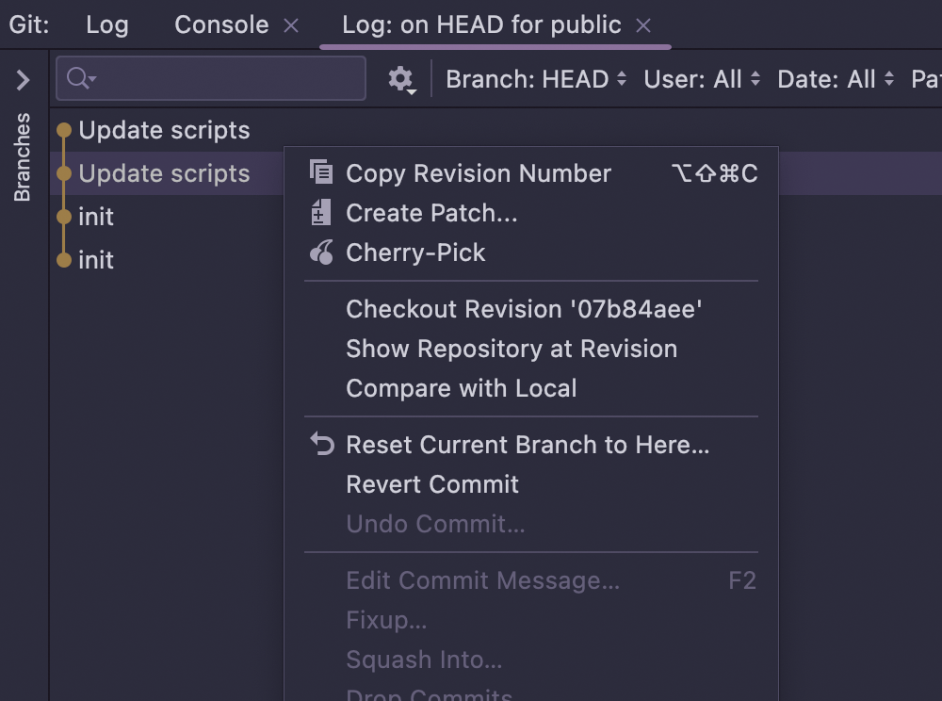Close the Console tab
The width and height of the screenshot is (942, 701).
click(x=291, y=25)
